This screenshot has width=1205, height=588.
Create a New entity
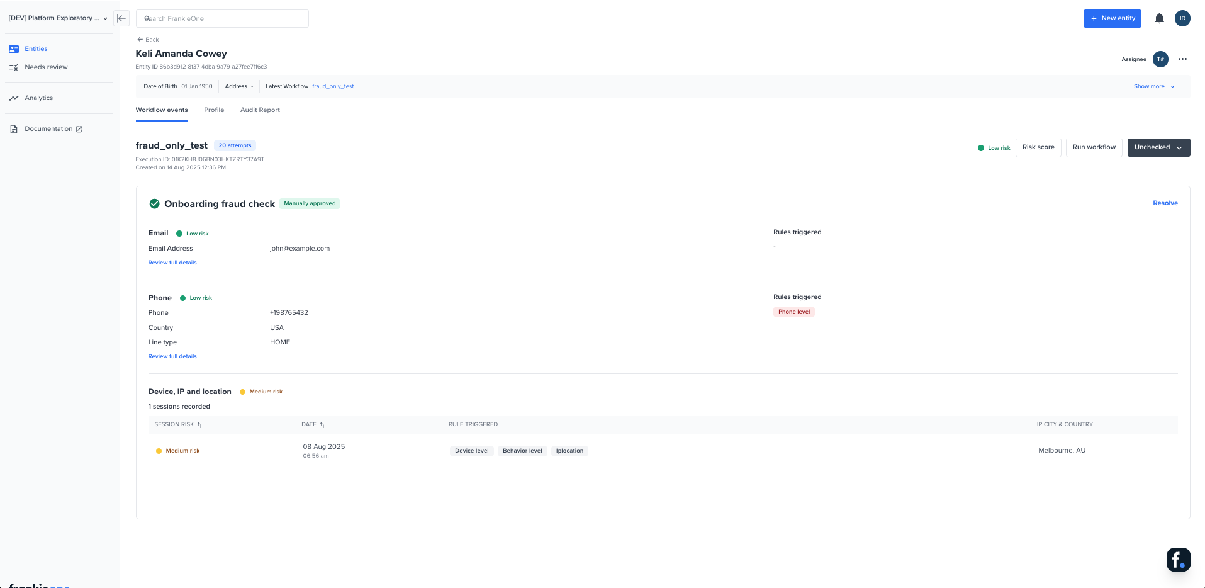(1113, 18)
